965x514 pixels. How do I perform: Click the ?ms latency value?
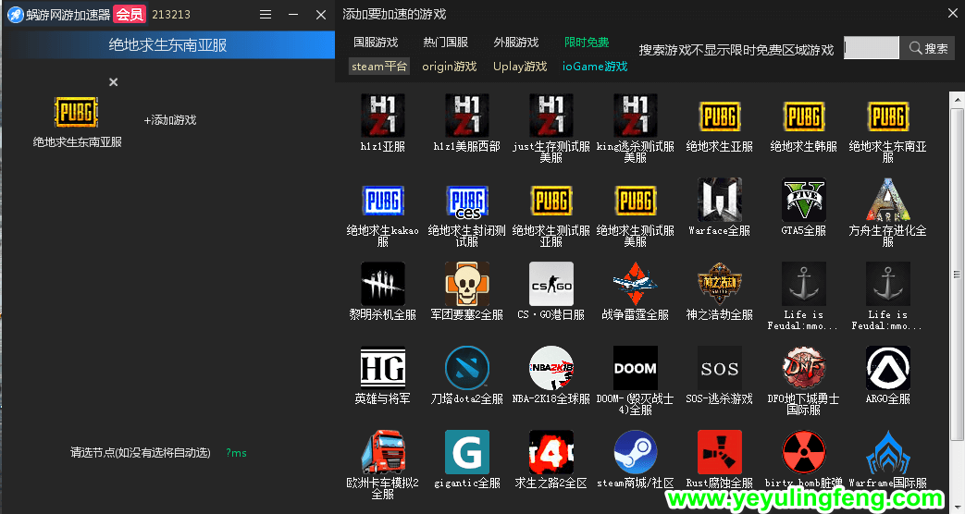coord(236,453)
